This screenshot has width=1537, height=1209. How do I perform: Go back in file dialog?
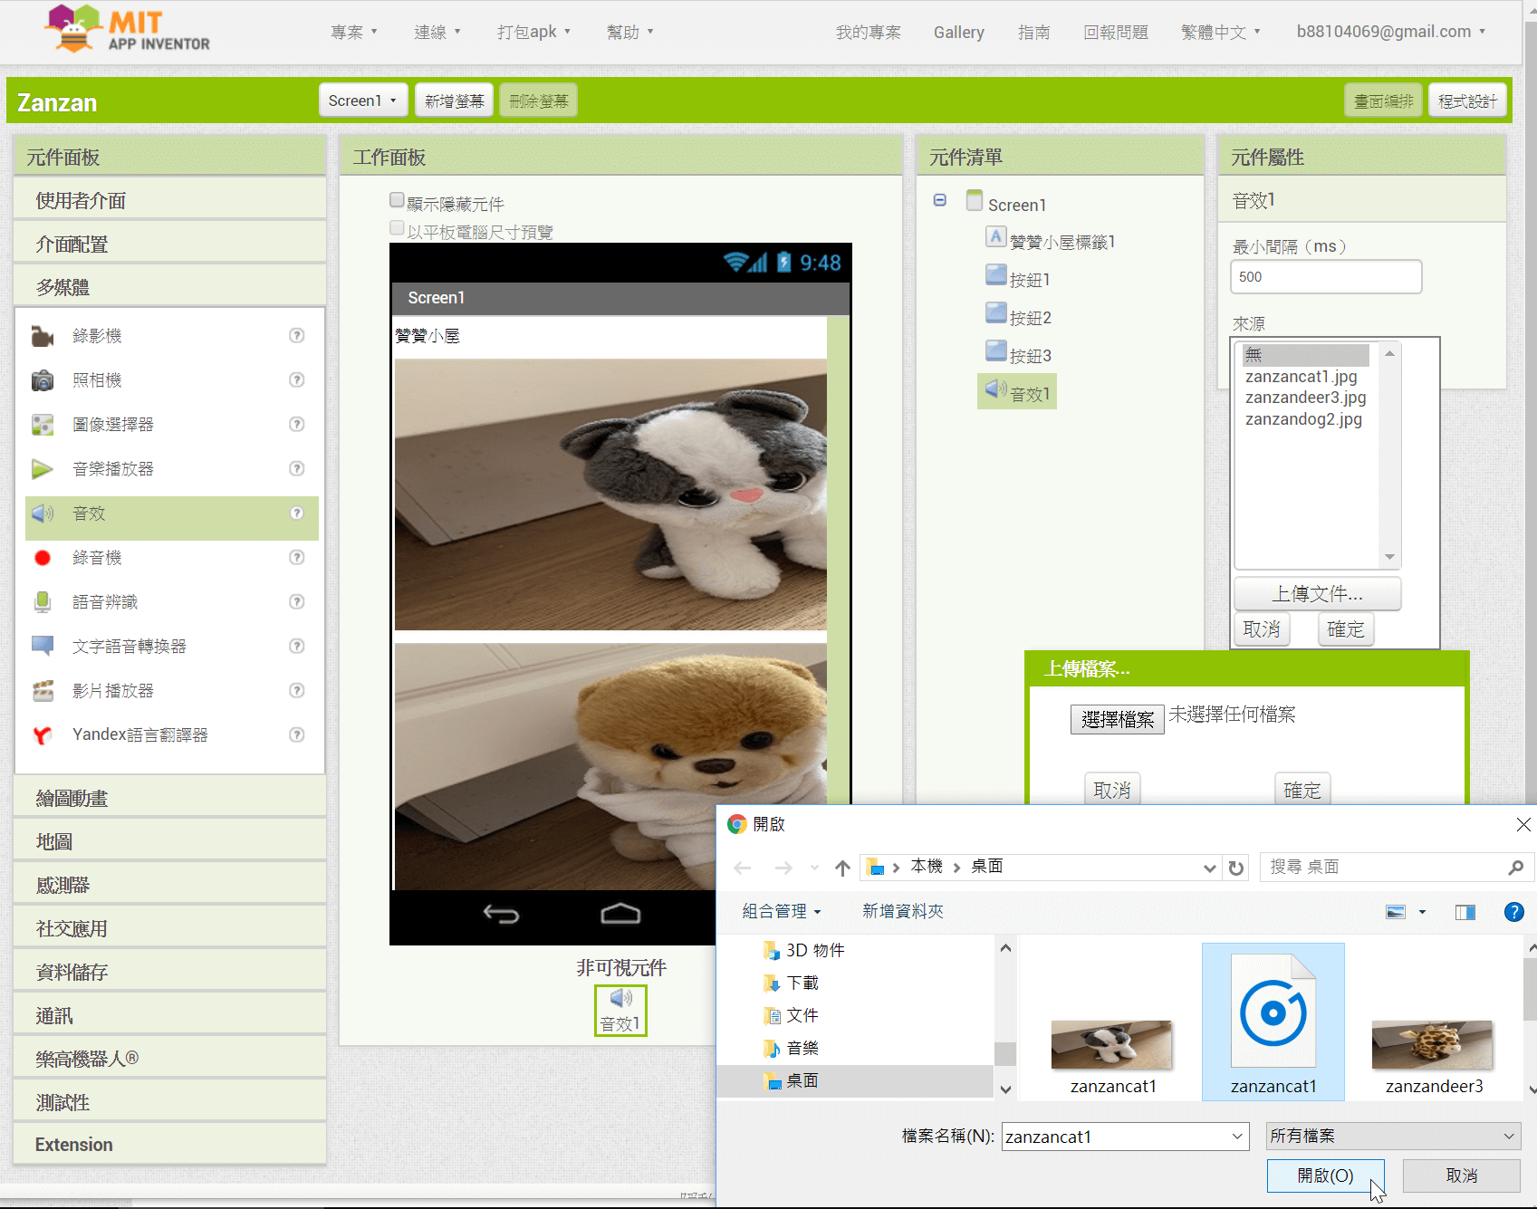743,868
